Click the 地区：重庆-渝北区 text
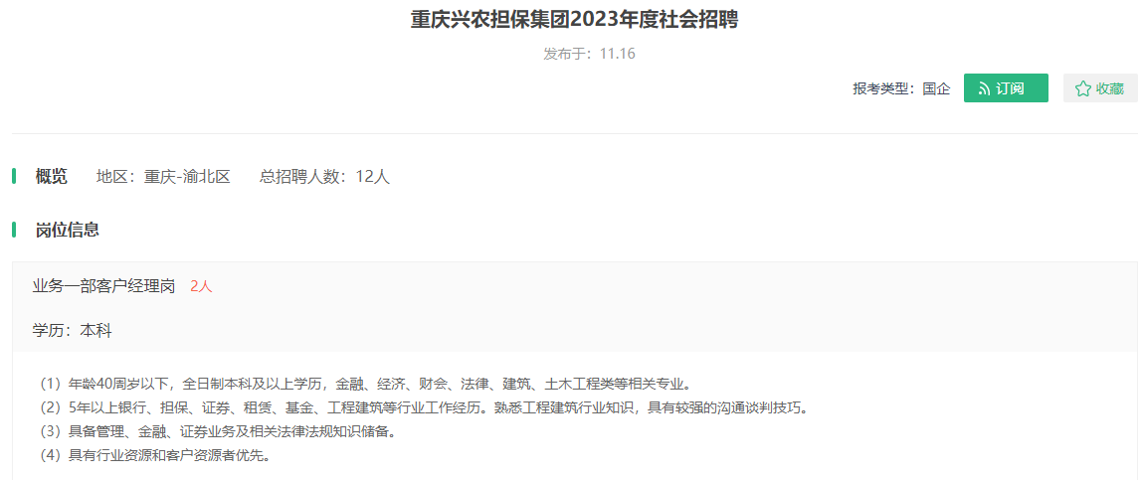This screenshot has width=1143, height=480. pyautogui.click(x=163, y=176)
